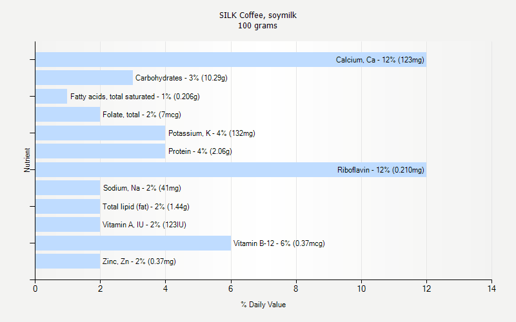Image resolution: width=516 pixels, height=322 pixels.
Task: Click the 0 tick label on x-axis
Action: click(x=35, y=289)
